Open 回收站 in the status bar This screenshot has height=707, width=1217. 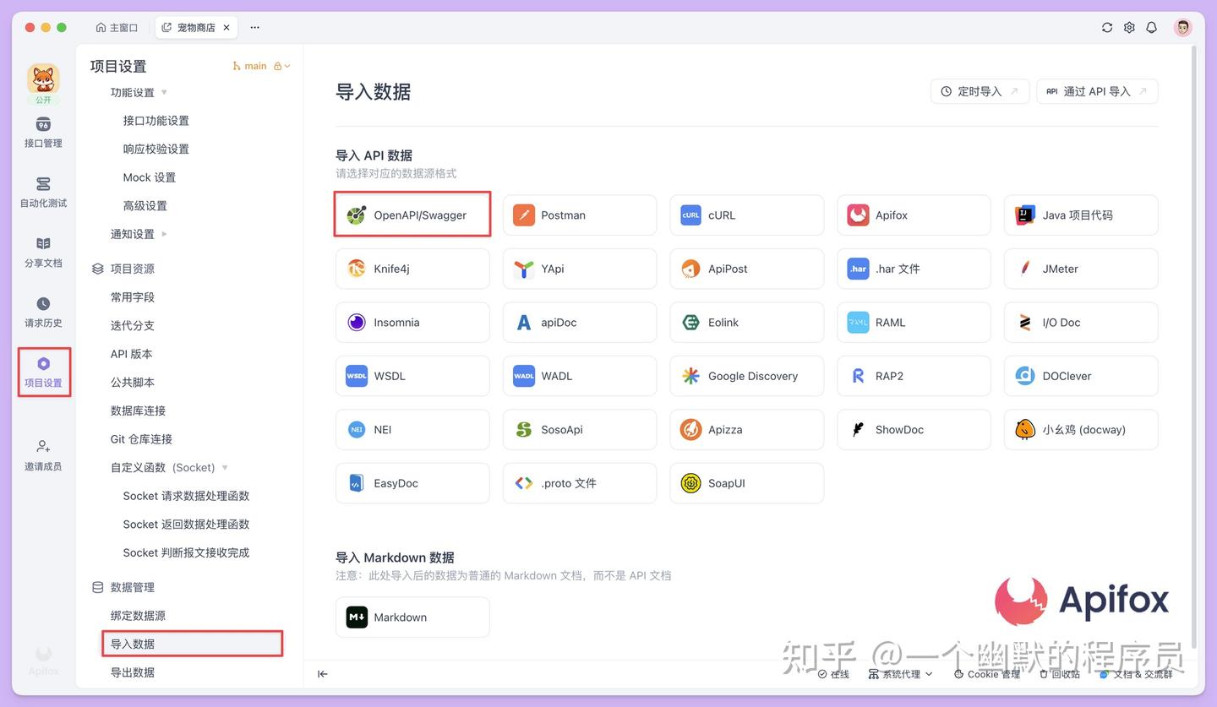(1060, 674)
